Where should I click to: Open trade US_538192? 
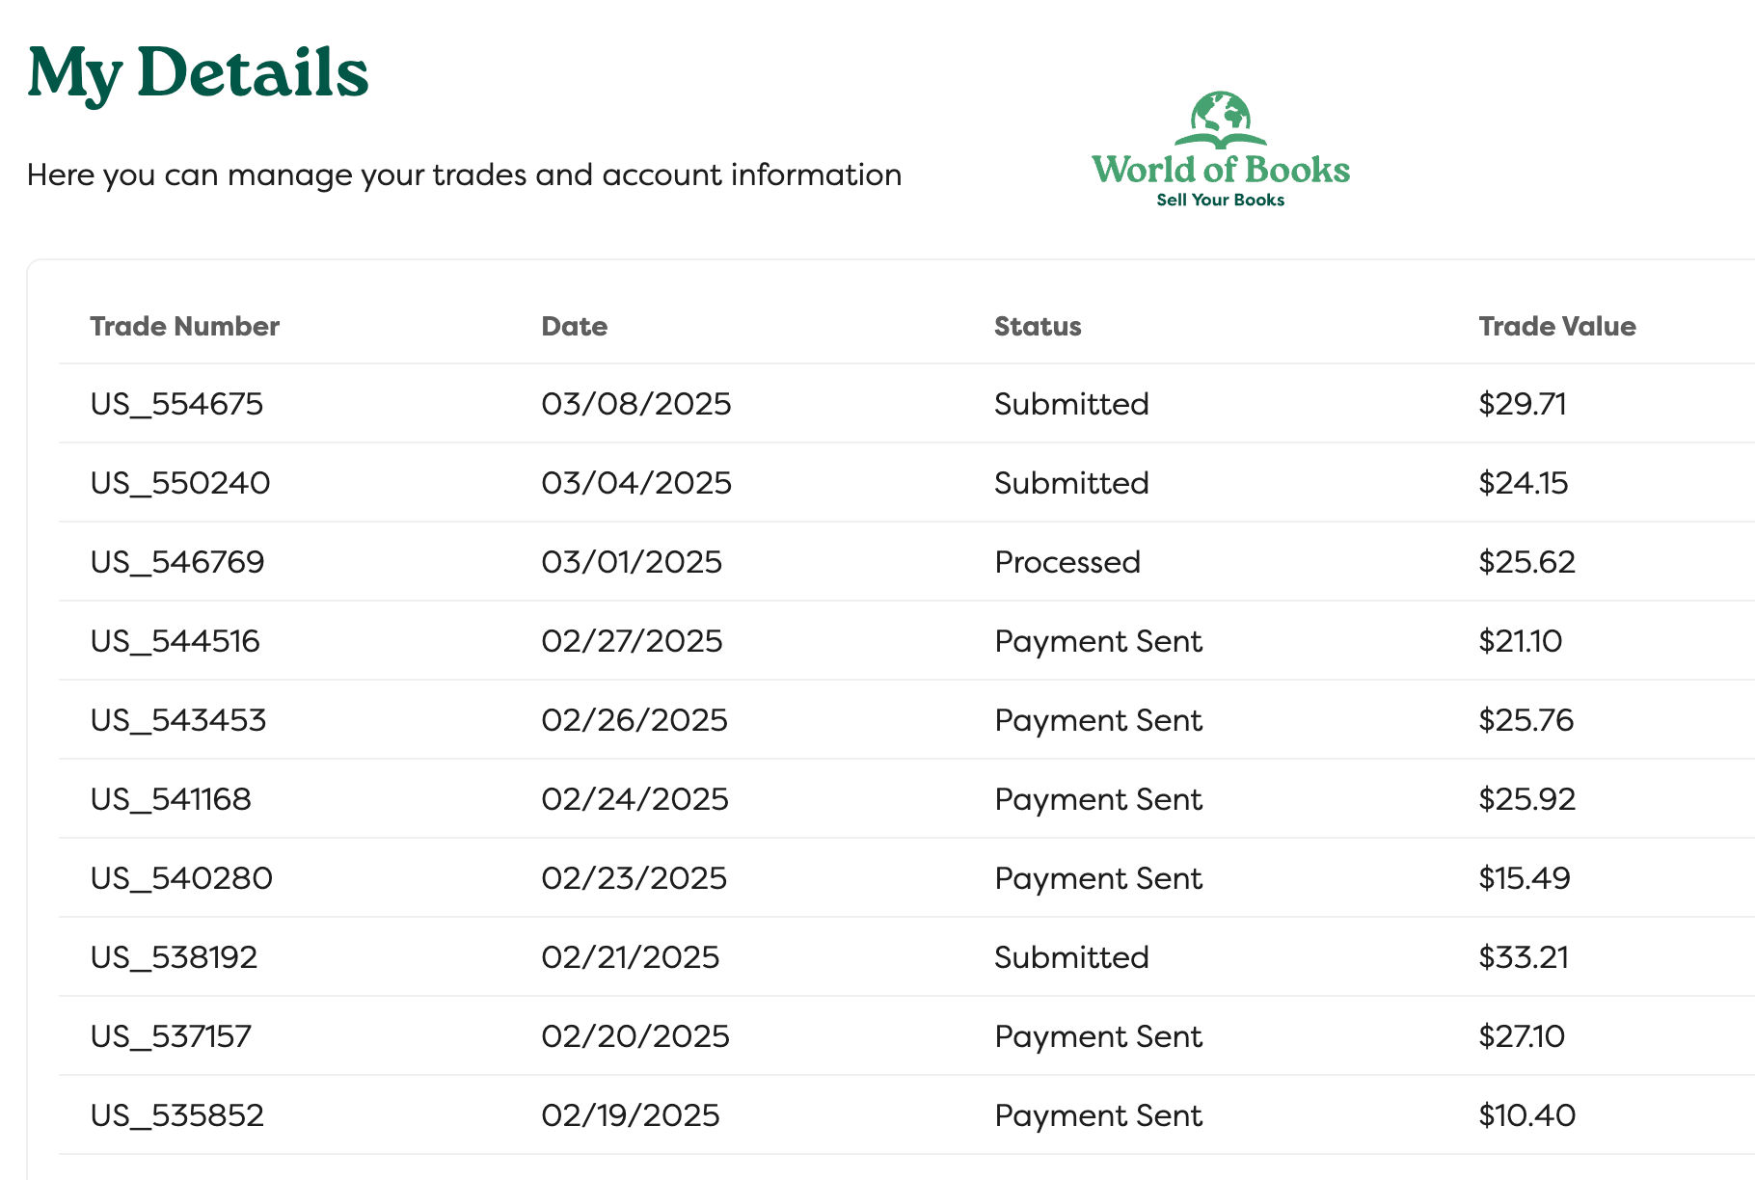pos(174,957)
